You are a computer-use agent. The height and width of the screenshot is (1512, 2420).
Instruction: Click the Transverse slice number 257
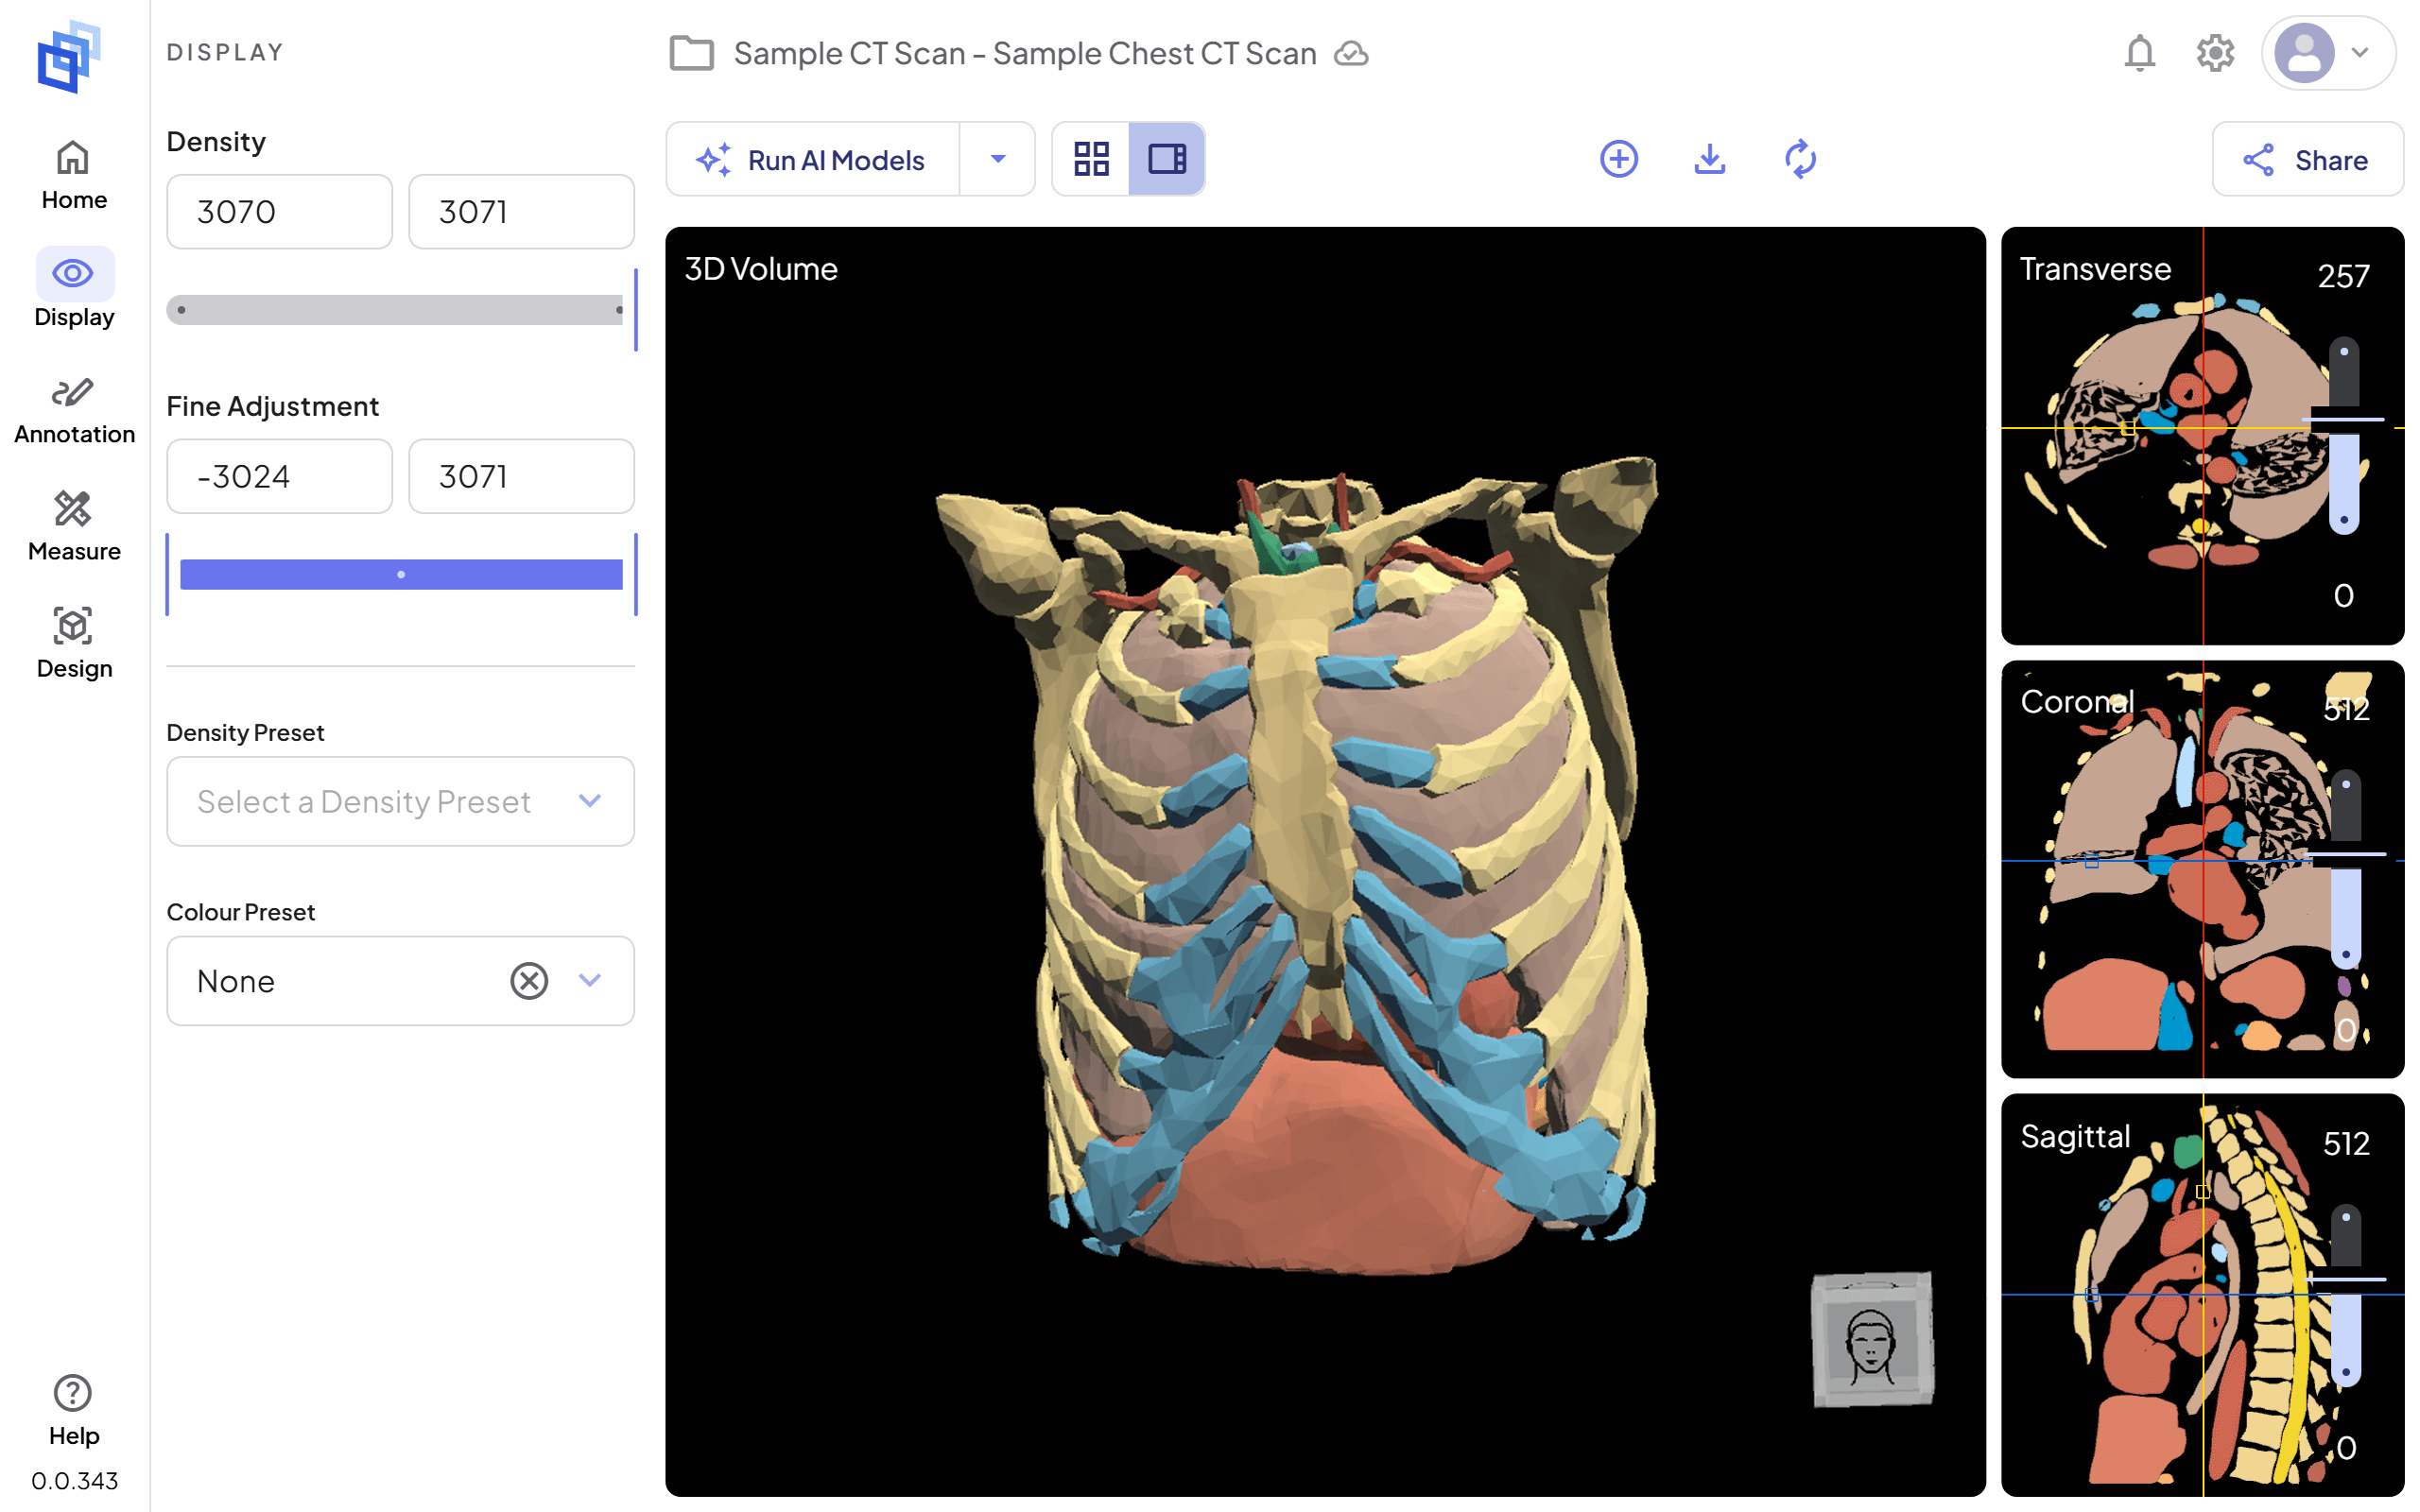tap(2343, 276)
